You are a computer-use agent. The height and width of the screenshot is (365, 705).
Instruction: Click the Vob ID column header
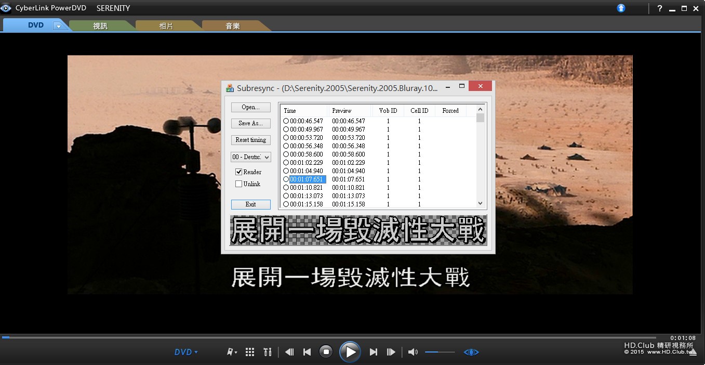388,111
